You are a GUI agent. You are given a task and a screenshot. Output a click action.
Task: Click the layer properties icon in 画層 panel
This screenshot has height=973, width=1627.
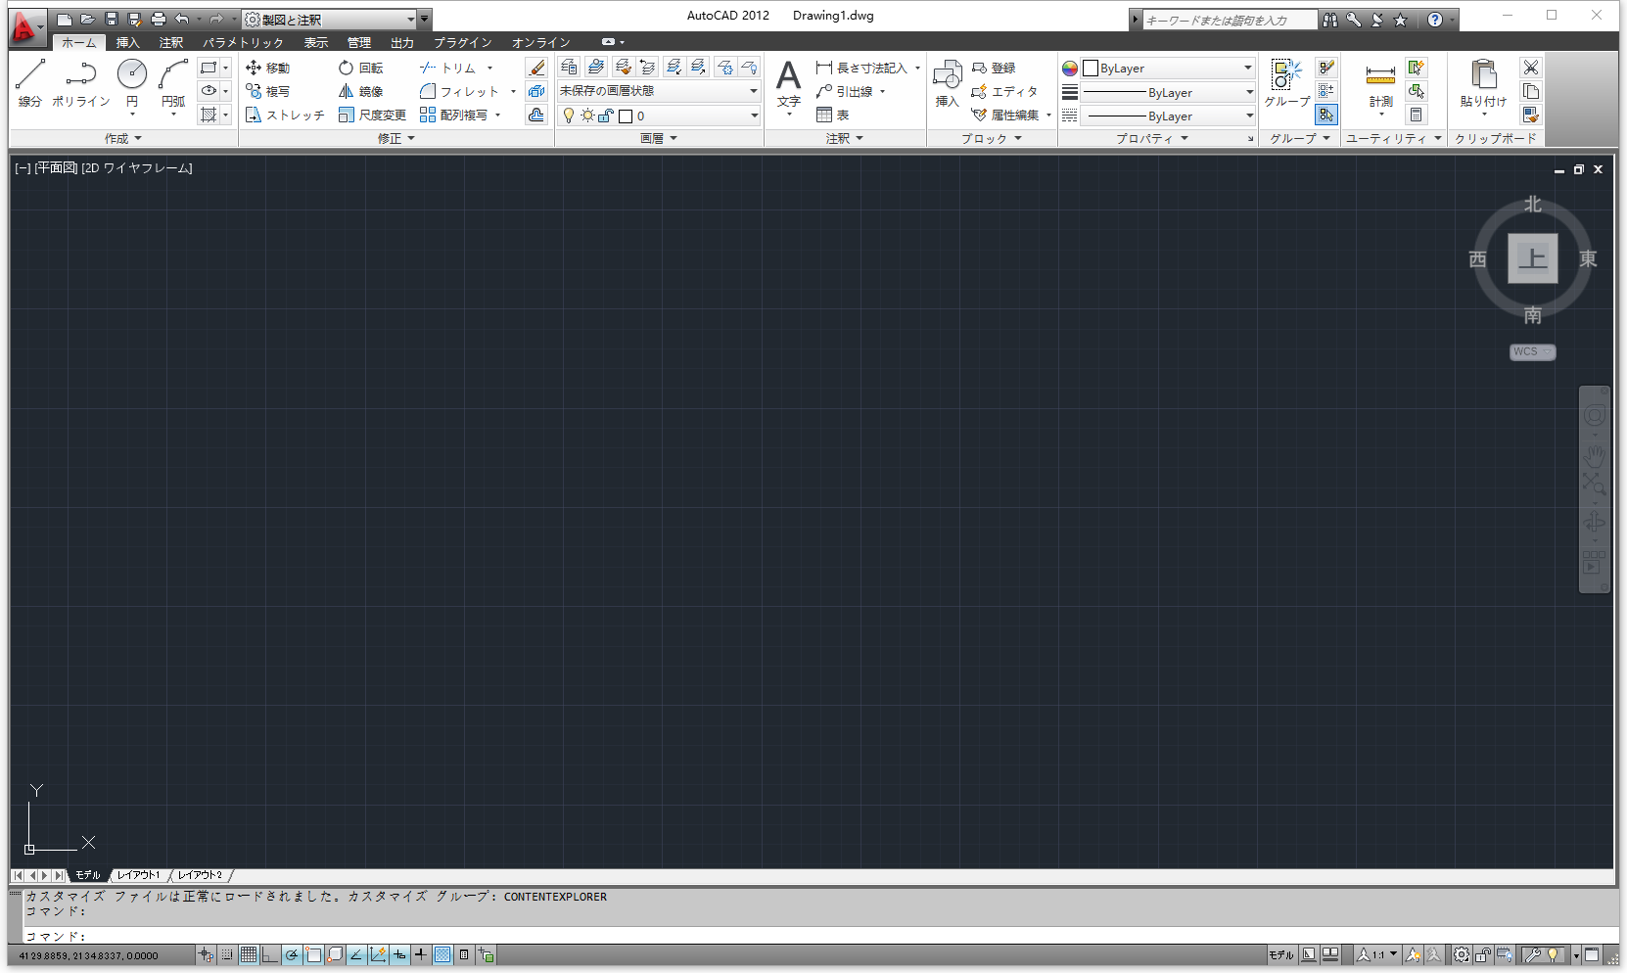pyautogui.click(x=569, y=67)
